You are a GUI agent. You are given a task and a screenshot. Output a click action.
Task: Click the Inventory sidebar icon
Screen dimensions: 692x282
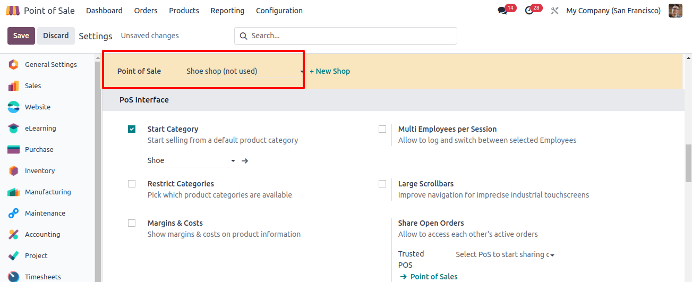(14, 170)
